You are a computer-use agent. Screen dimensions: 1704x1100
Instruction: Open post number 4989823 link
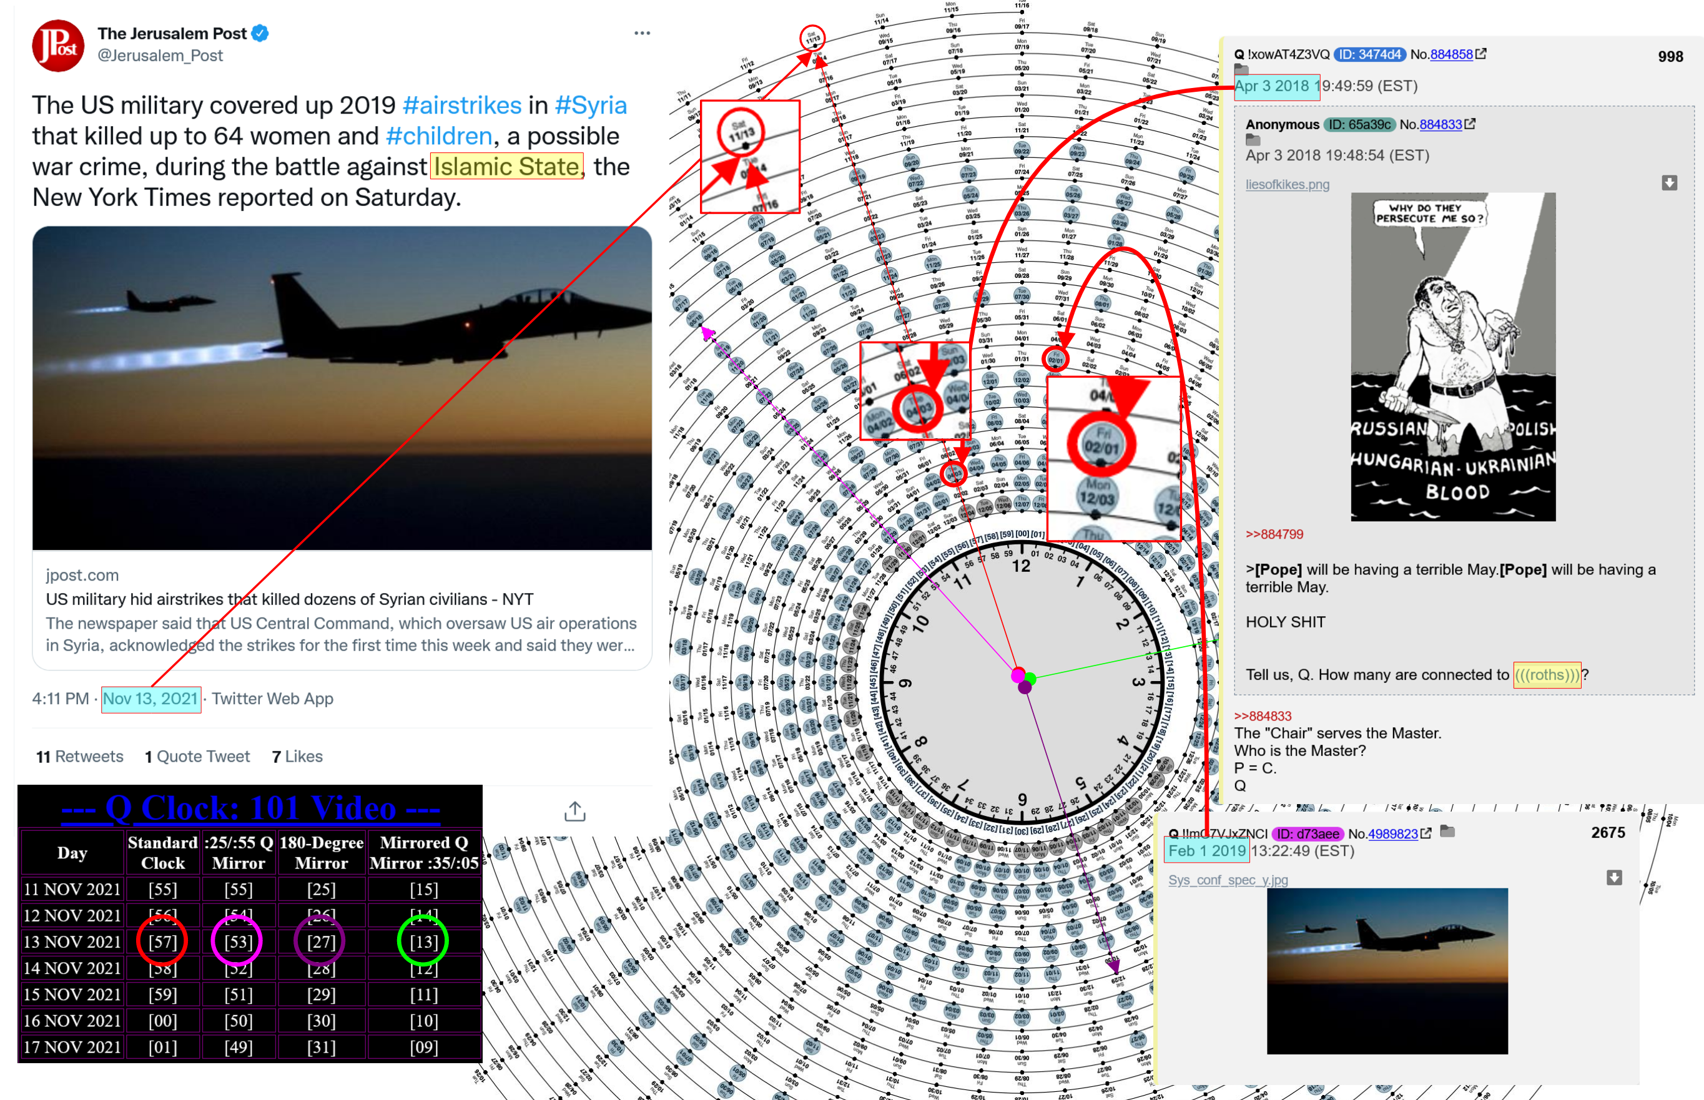(1392, 833)
